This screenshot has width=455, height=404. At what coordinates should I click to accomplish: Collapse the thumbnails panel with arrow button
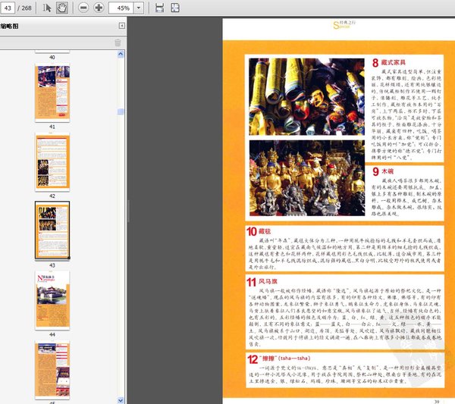121,25
